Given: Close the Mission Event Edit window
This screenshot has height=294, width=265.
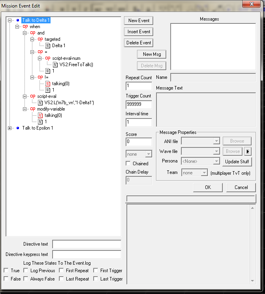Looking at the screenshot, I should (251, 4).
